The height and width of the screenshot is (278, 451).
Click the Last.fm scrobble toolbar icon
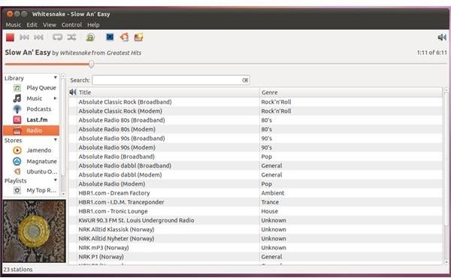point(90,38)
